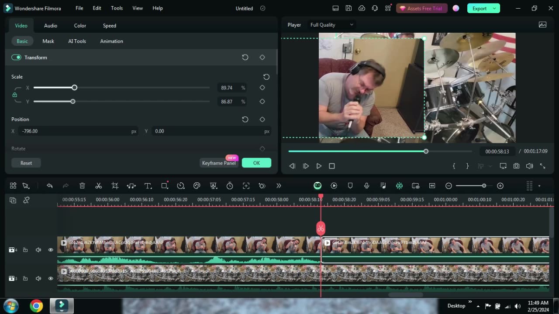This screenshot has width=559, height=314.
Task: Toggle scale aspect ratio lock
Action: 14,95
